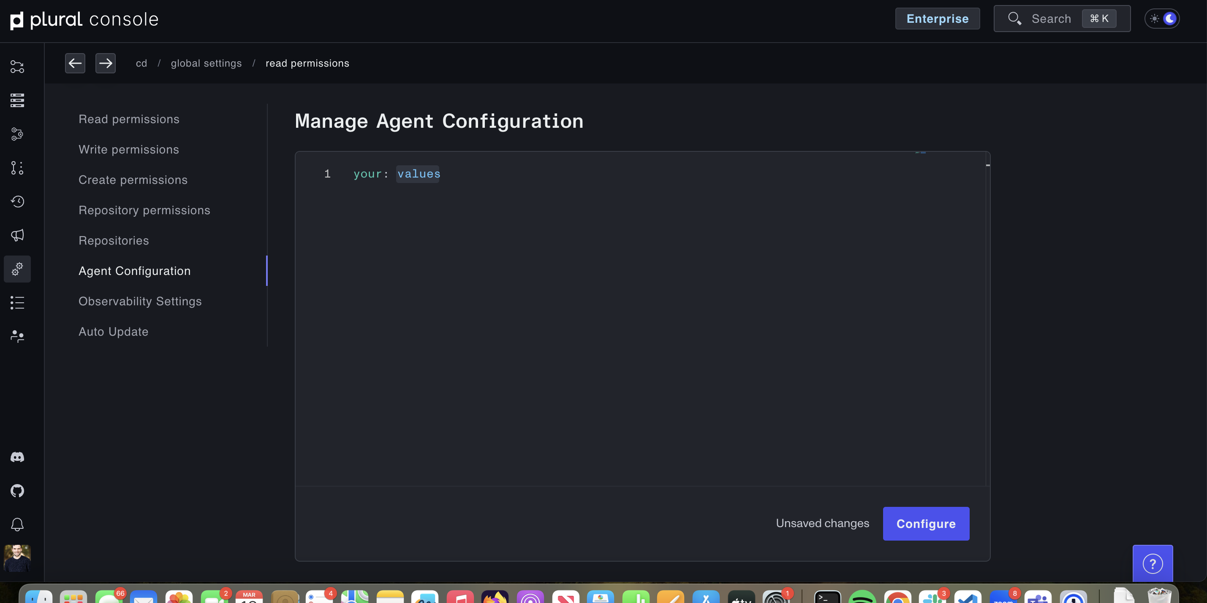Click the user avatar thumbnail
1207x603 pixels.
click(x=17, y=557)
